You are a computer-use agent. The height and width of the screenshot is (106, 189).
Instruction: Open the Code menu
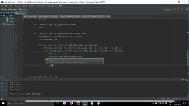25,6
